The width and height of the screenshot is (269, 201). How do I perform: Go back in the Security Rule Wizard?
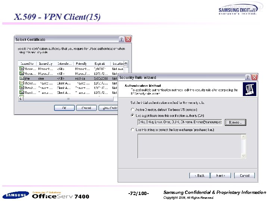coord(200,176)
